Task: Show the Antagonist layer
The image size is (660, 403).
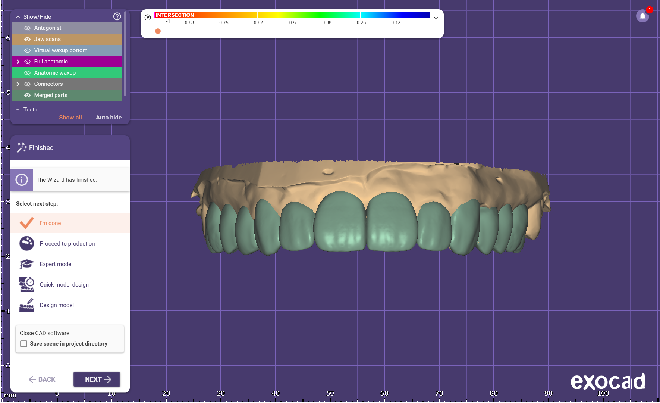Action: coord(27,28)
